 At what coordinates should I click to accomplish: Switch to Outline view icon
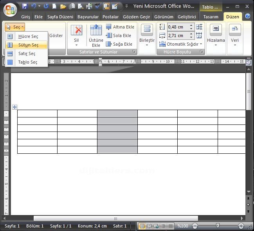[163, 226]
